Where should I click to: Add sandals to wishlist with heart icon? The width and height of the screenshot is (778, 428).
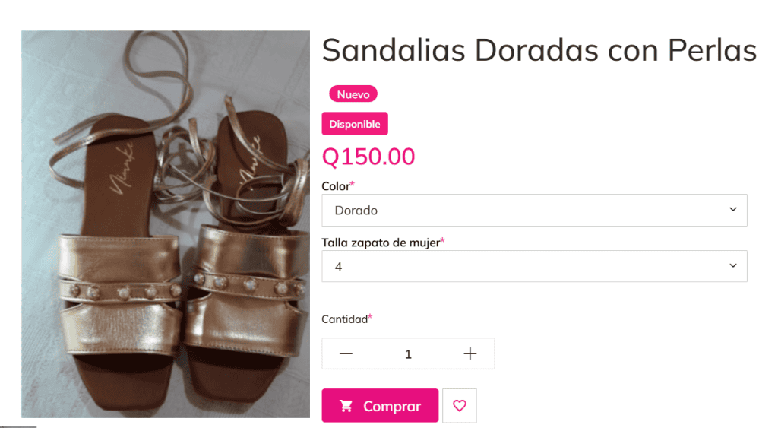pos(460,406)
